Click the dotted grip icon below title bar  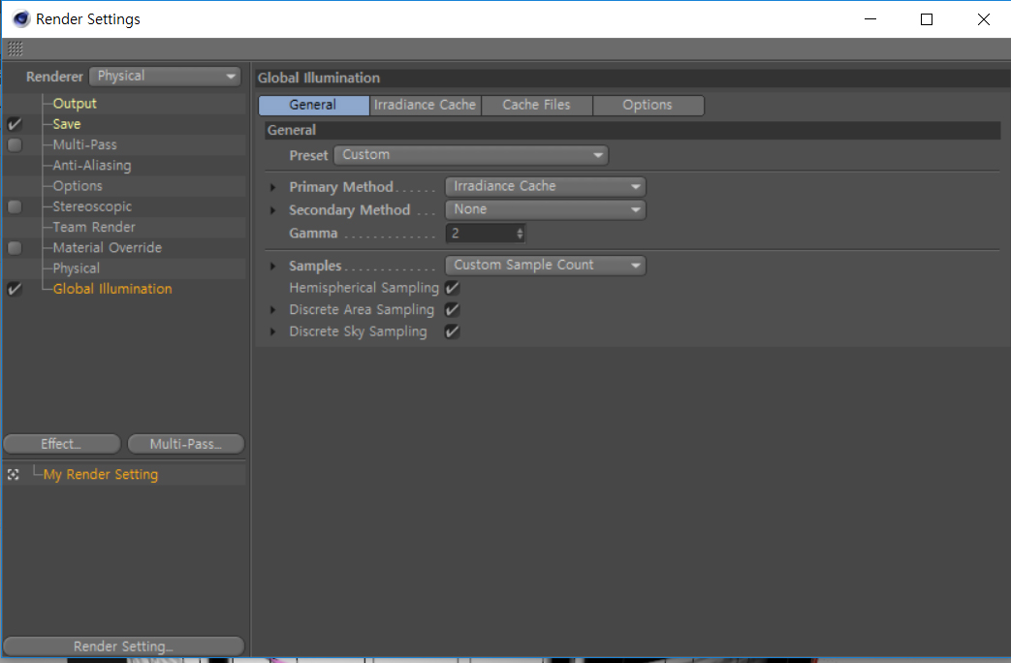tap(16, 48)
